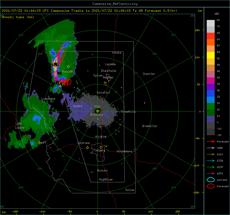Screen dimensions: 230x215
Task: Select the orange 111V arrow legend icon
Action: (211, 154)
